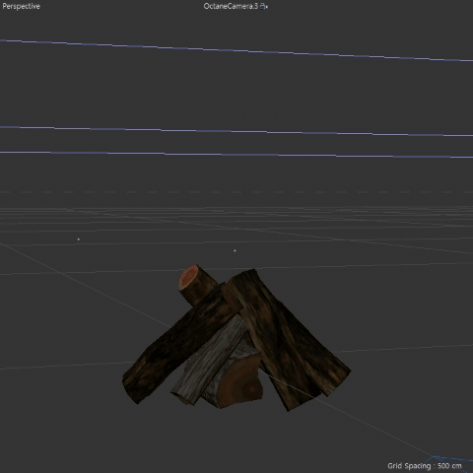Click the middle blue line in viewport
473x473 pixels.
(236, 131)
